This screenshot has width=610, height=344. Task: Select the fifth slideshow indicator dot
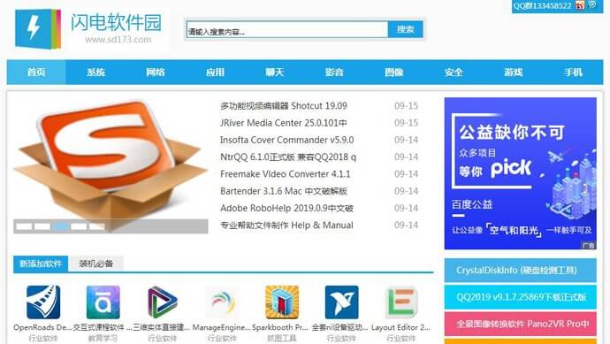[97, 226]
